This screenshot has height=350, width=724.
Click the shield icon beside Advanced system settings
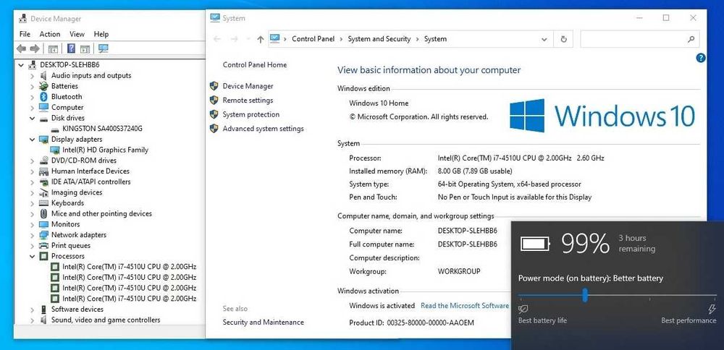(214, 129)
